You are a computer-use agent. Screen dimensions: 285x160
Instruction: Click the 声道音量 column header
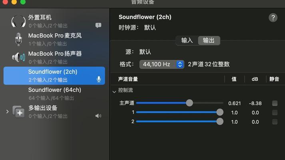[x=128, y=79]
